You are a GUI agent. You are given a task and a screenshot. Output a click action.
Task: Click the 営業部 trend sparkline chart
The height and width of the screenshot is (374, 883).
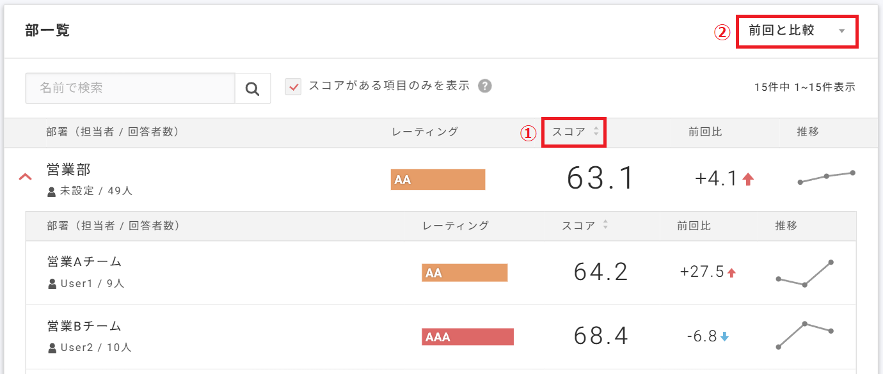pos(826,177)
